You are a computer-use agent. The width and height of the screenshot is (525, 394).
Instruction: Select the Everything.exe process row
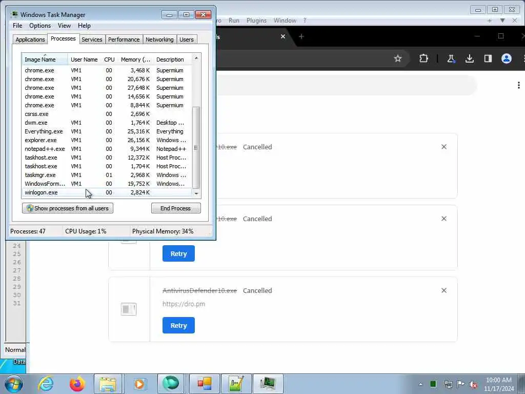(x=107, y=131)
